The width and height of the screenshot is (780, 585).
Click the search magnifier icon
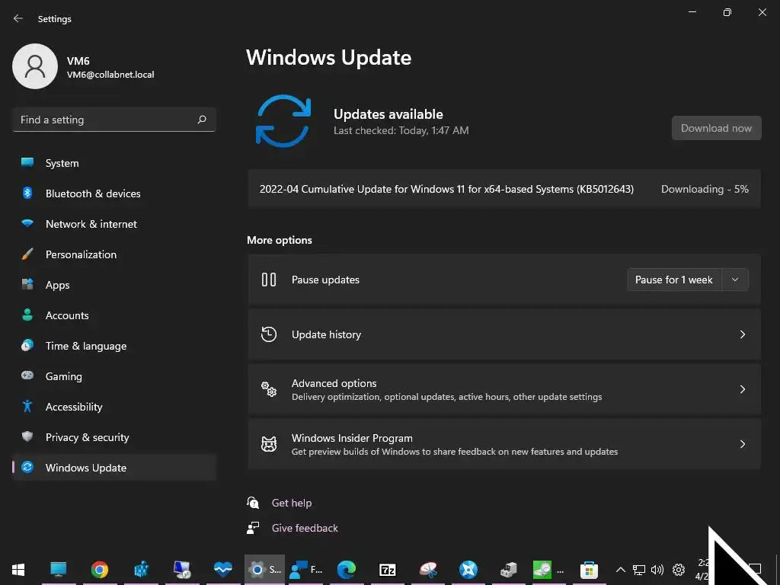coord(201,120)
